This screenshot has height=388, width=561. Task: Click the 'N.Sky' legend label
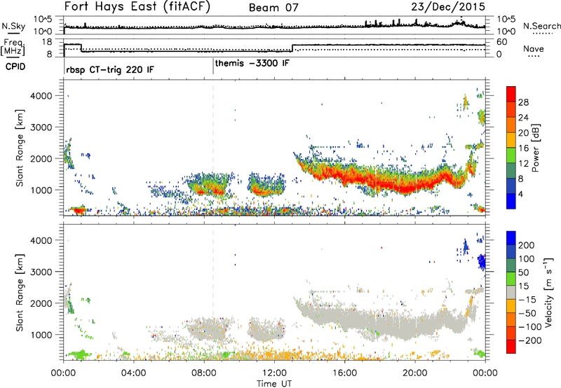[x=13, y=26]
